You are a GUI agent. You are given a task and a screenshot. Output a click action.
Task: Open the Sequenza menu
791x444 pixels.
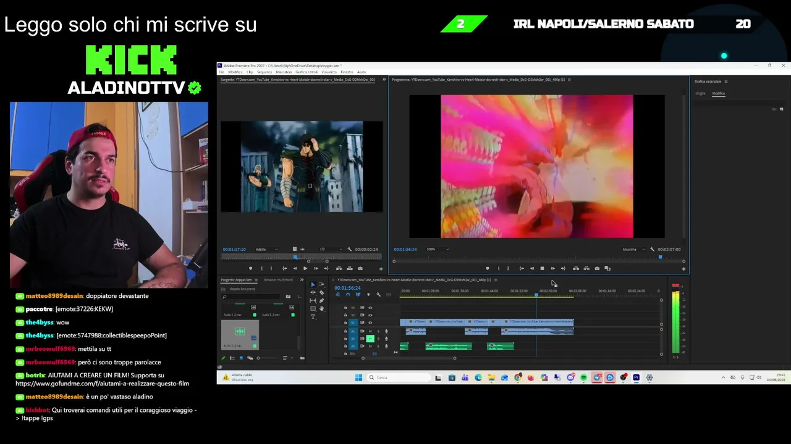click(x=264, y=72)
